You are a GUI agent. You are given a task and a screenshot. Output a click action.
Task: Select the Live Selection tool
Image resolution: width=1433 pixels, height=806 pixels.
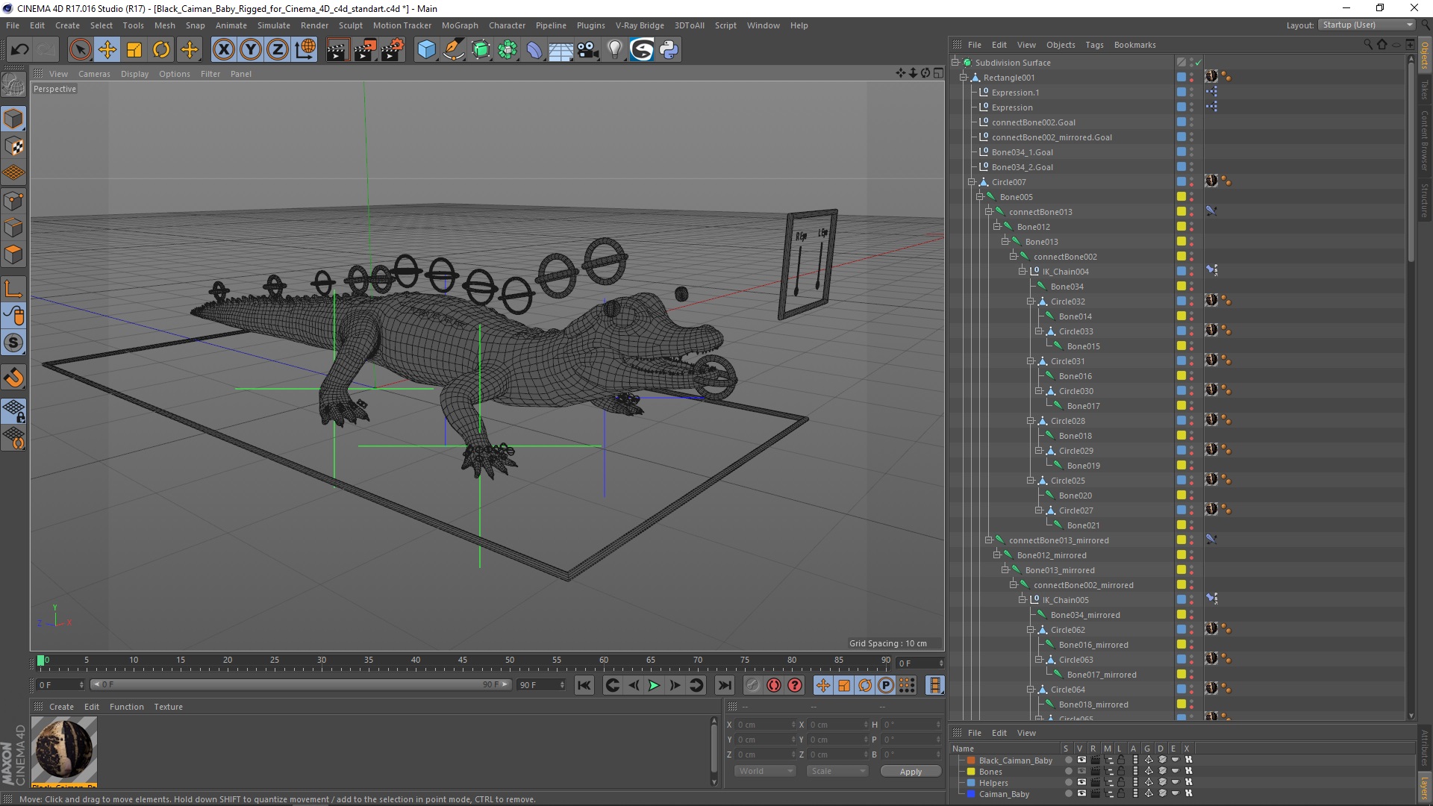pyautogui.click(x=80, y=50)
